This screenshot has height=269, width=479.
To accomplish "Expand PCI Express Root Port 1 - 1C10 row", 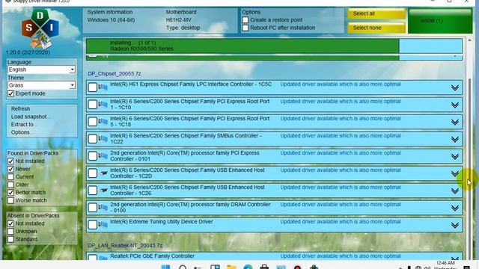I will 455,105.
